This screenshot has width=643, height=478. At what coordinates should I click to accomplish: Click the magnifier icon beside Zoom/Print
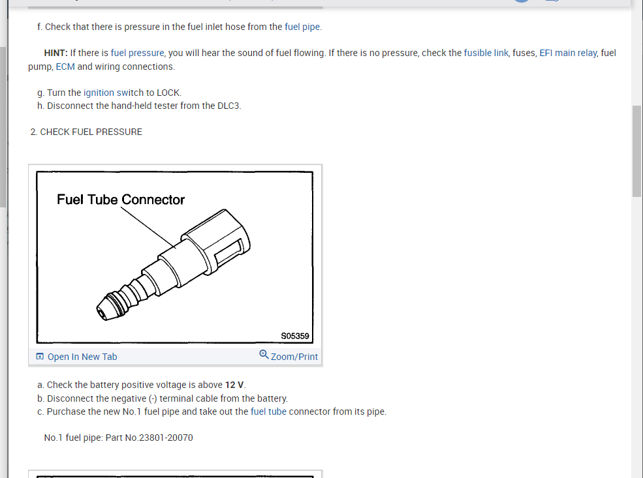pyautogui.click(x=264, y=354)
